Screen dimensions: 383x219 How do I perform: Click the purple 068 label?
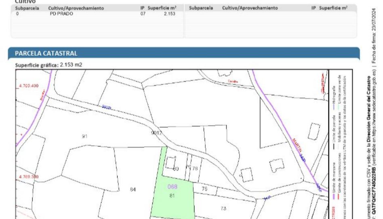click(173, 187)
